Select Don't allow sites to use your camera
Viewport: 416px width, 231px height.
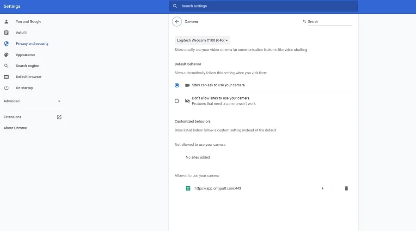pyautogui.click(x=177, y=101)
